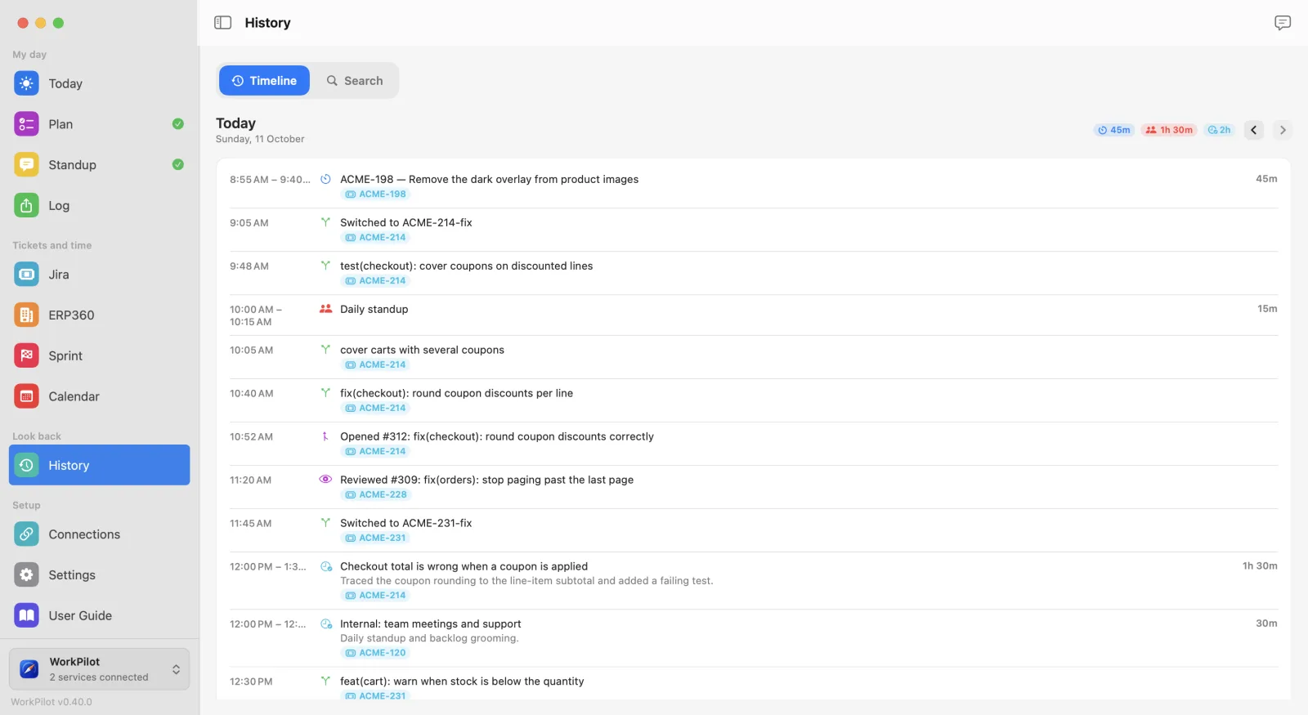Go to the previous day
Image resolution: width=1308 pixels, height=715 pixels.
click(1254, 130)
